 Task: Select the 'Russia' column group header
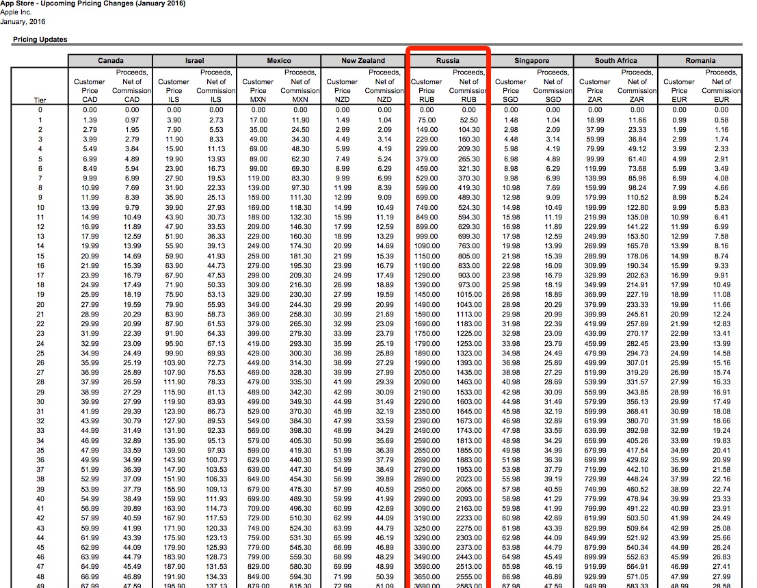click(x=447, y=61)
